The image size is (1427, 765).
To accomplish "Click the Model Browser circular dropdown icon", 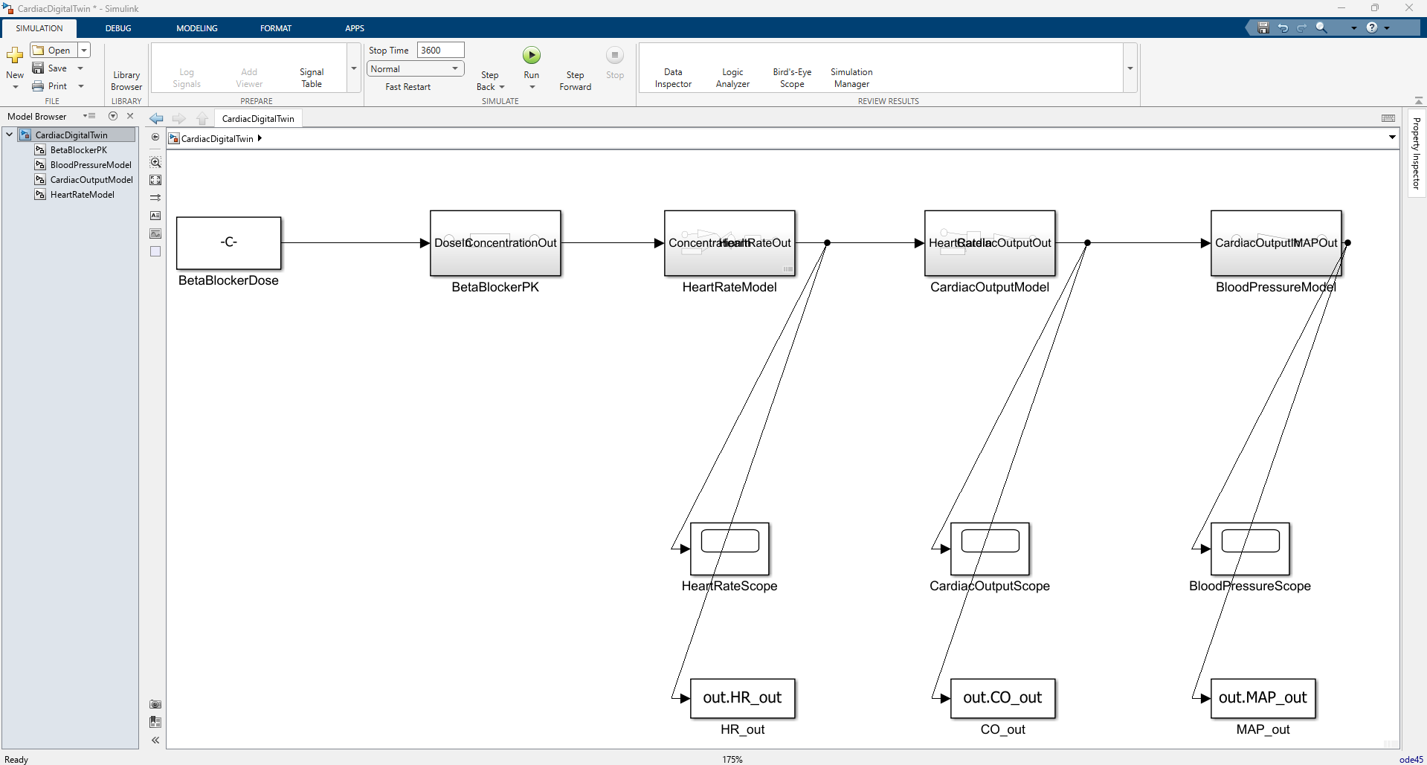I will click(x=113, y=116).
